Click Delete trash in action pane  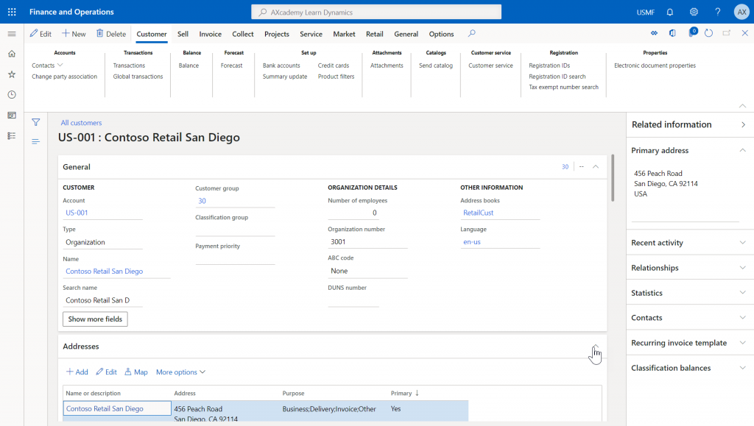click(x=111, y=34)
